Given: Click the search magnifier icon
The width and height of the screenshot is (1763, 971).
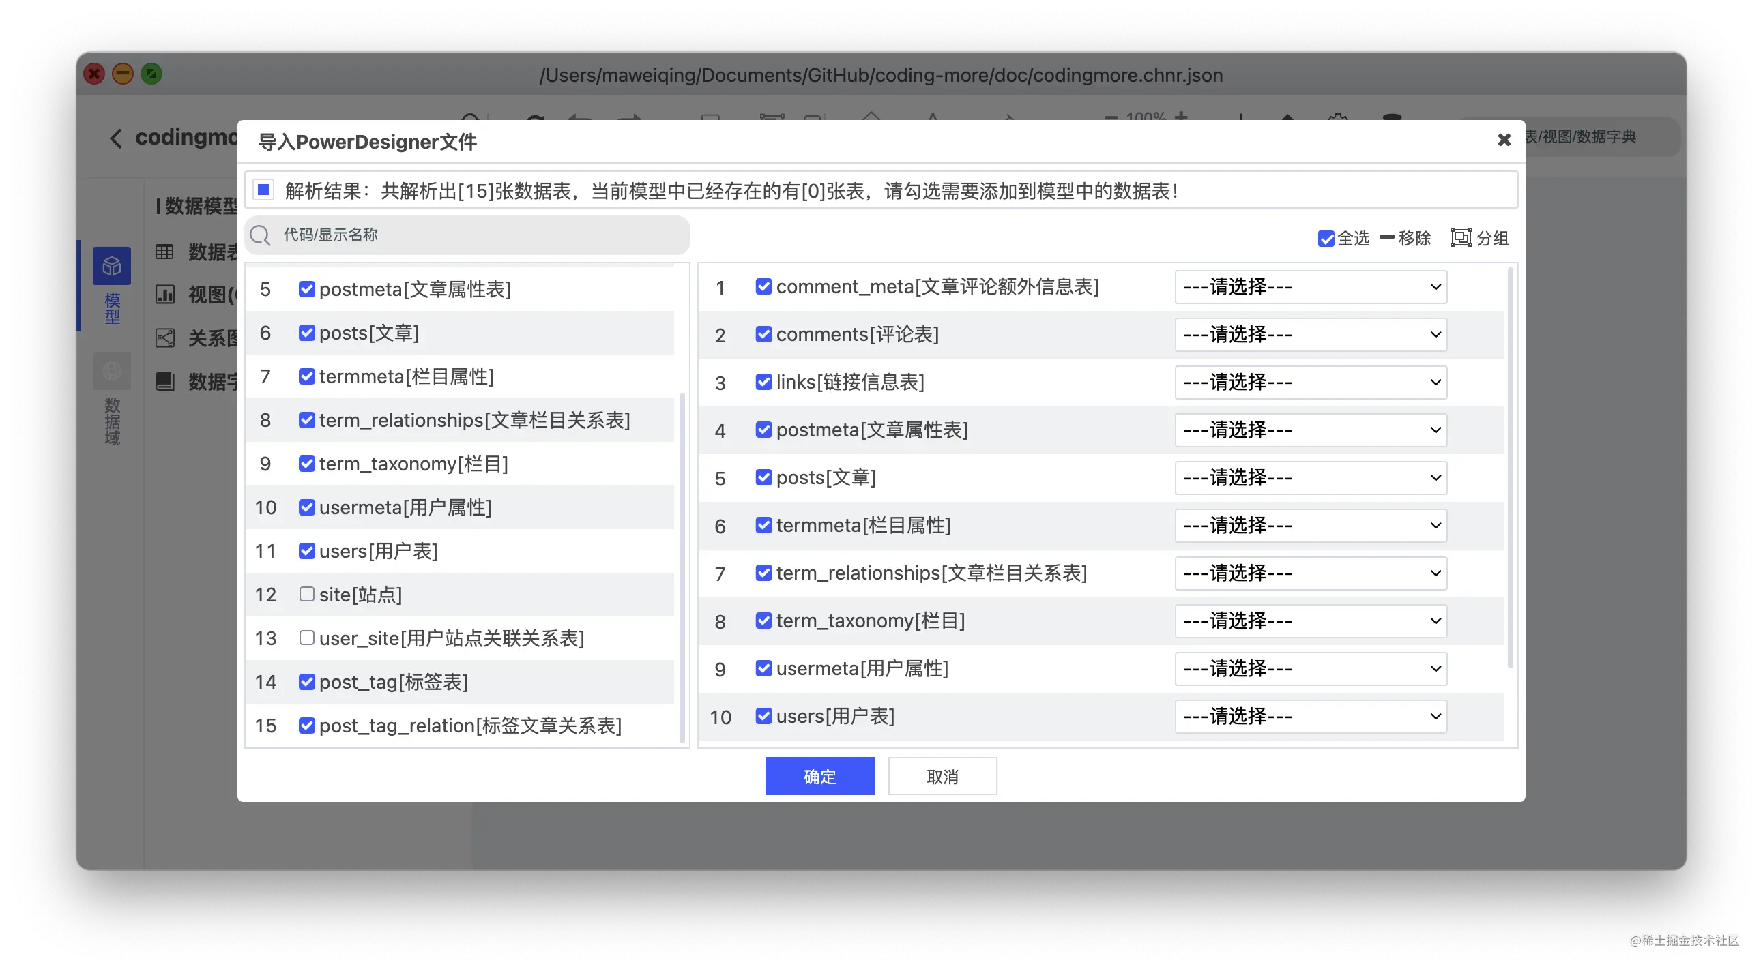Looking at the screenshot, I should tap(260, 235).
